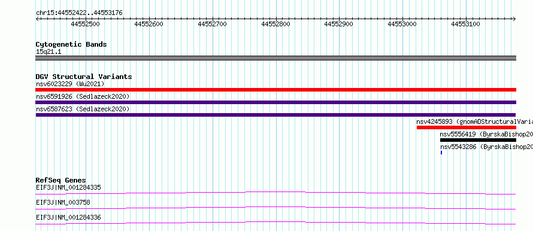Open the Cytogenetic Bands track title
Viewport: 533px width, 231px height.
(71, 44)
